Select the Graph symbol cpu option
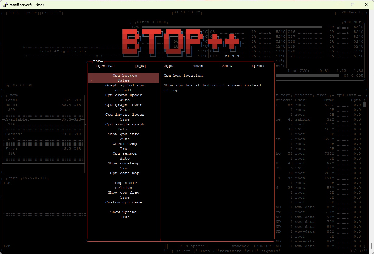 coord(124,88)
